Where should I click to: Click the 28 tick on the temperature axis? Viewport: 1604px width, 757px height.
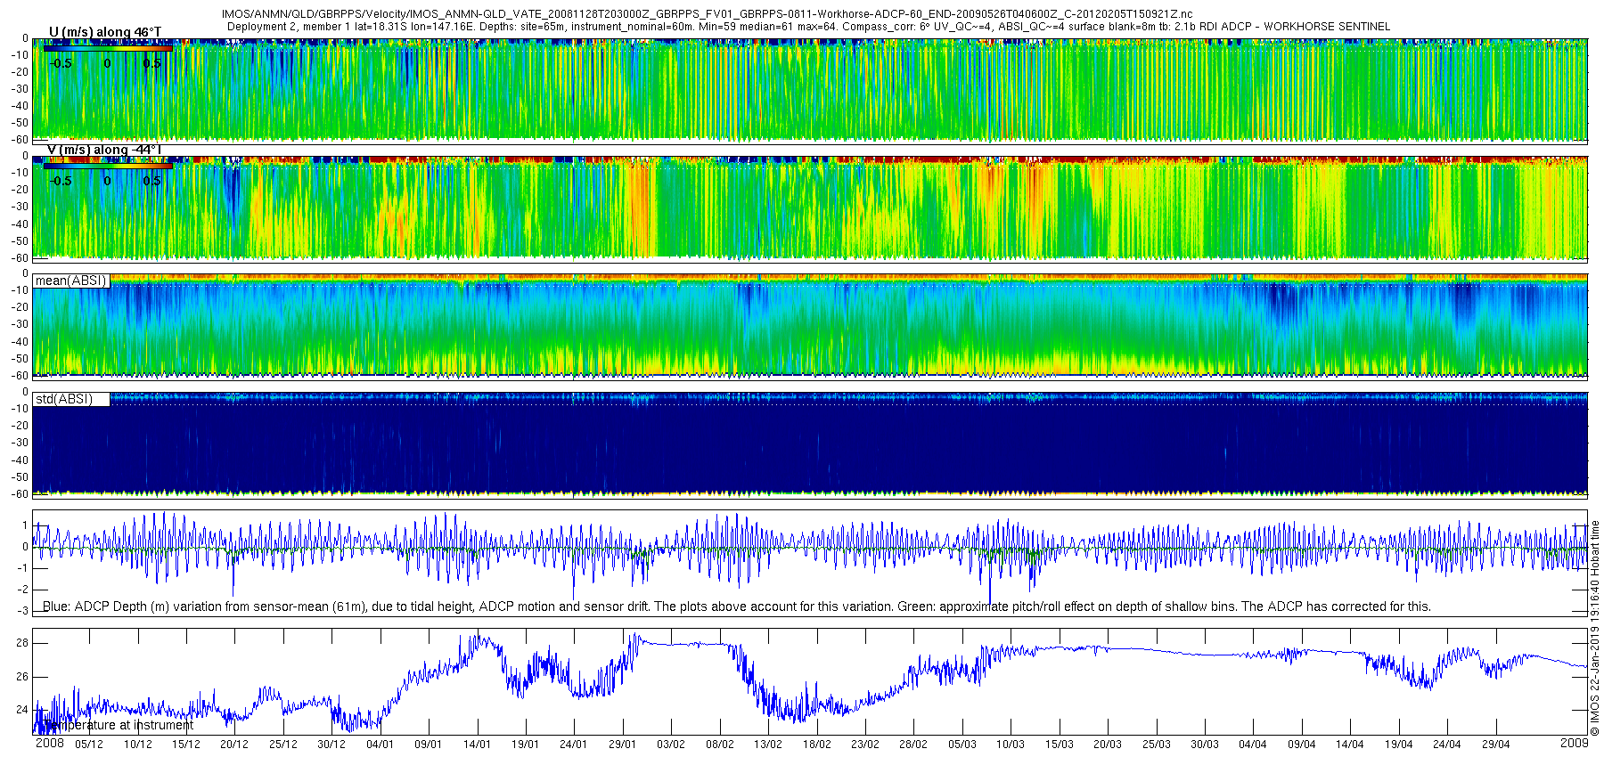tap(22, 643)
